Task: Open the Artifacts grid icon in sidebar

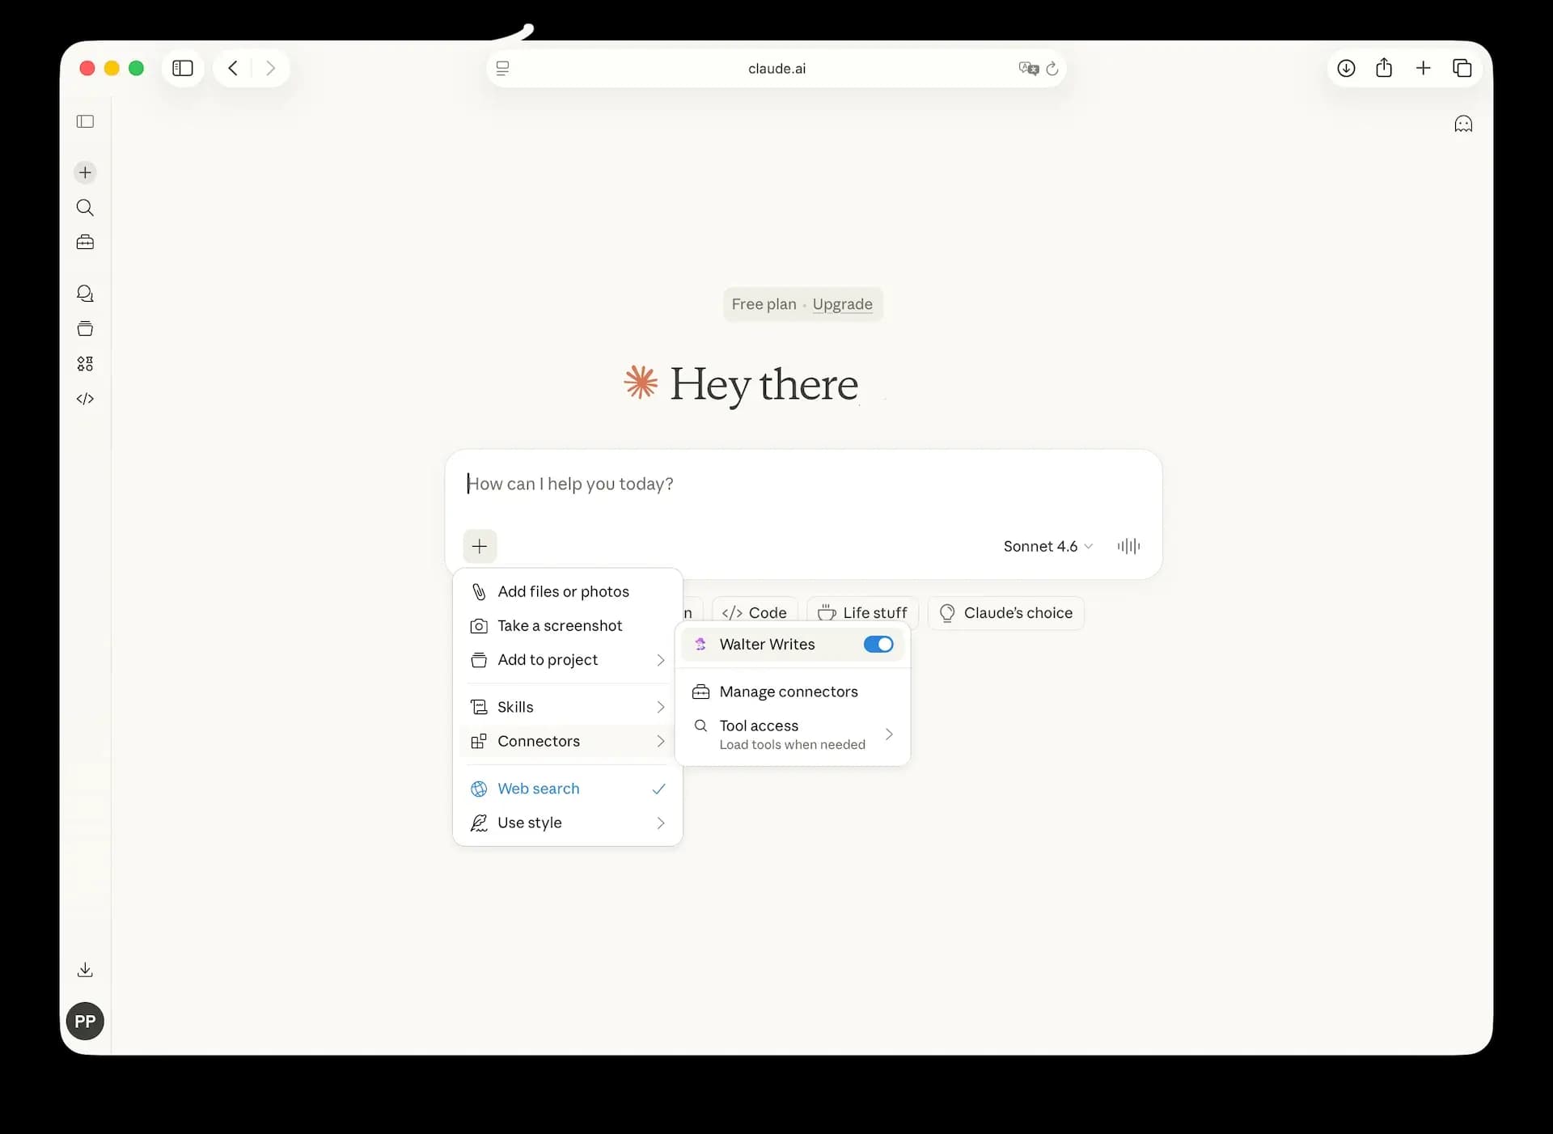Action: pos(85,364)
